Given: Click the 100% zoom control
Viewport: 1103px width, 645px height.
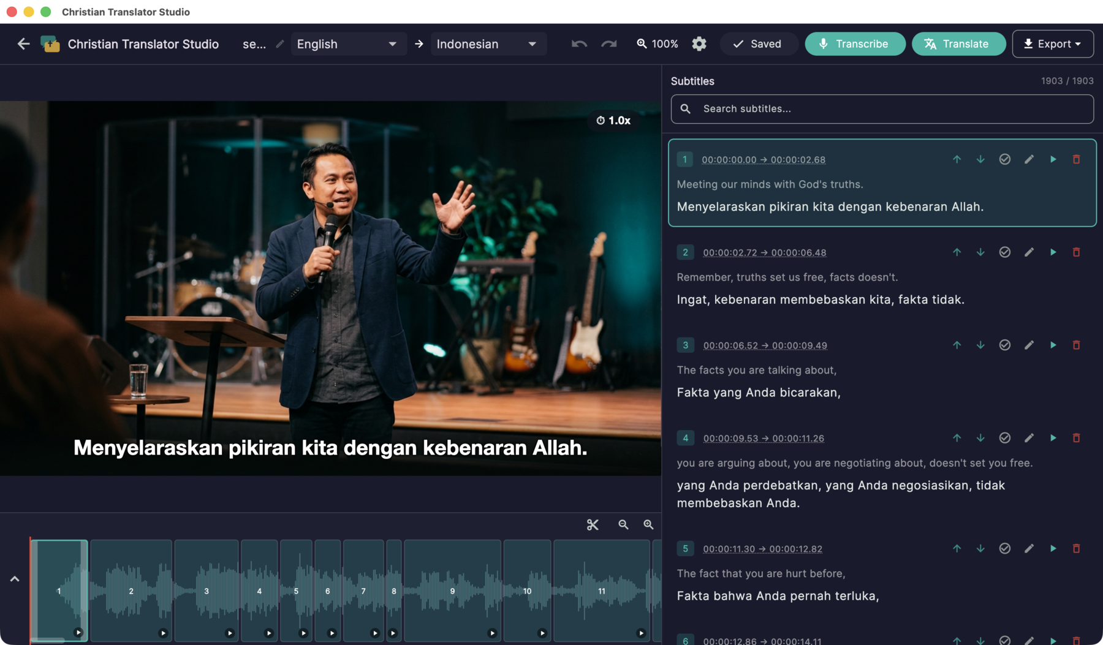Looking at the screenshot, I should (x=657, y=44).
